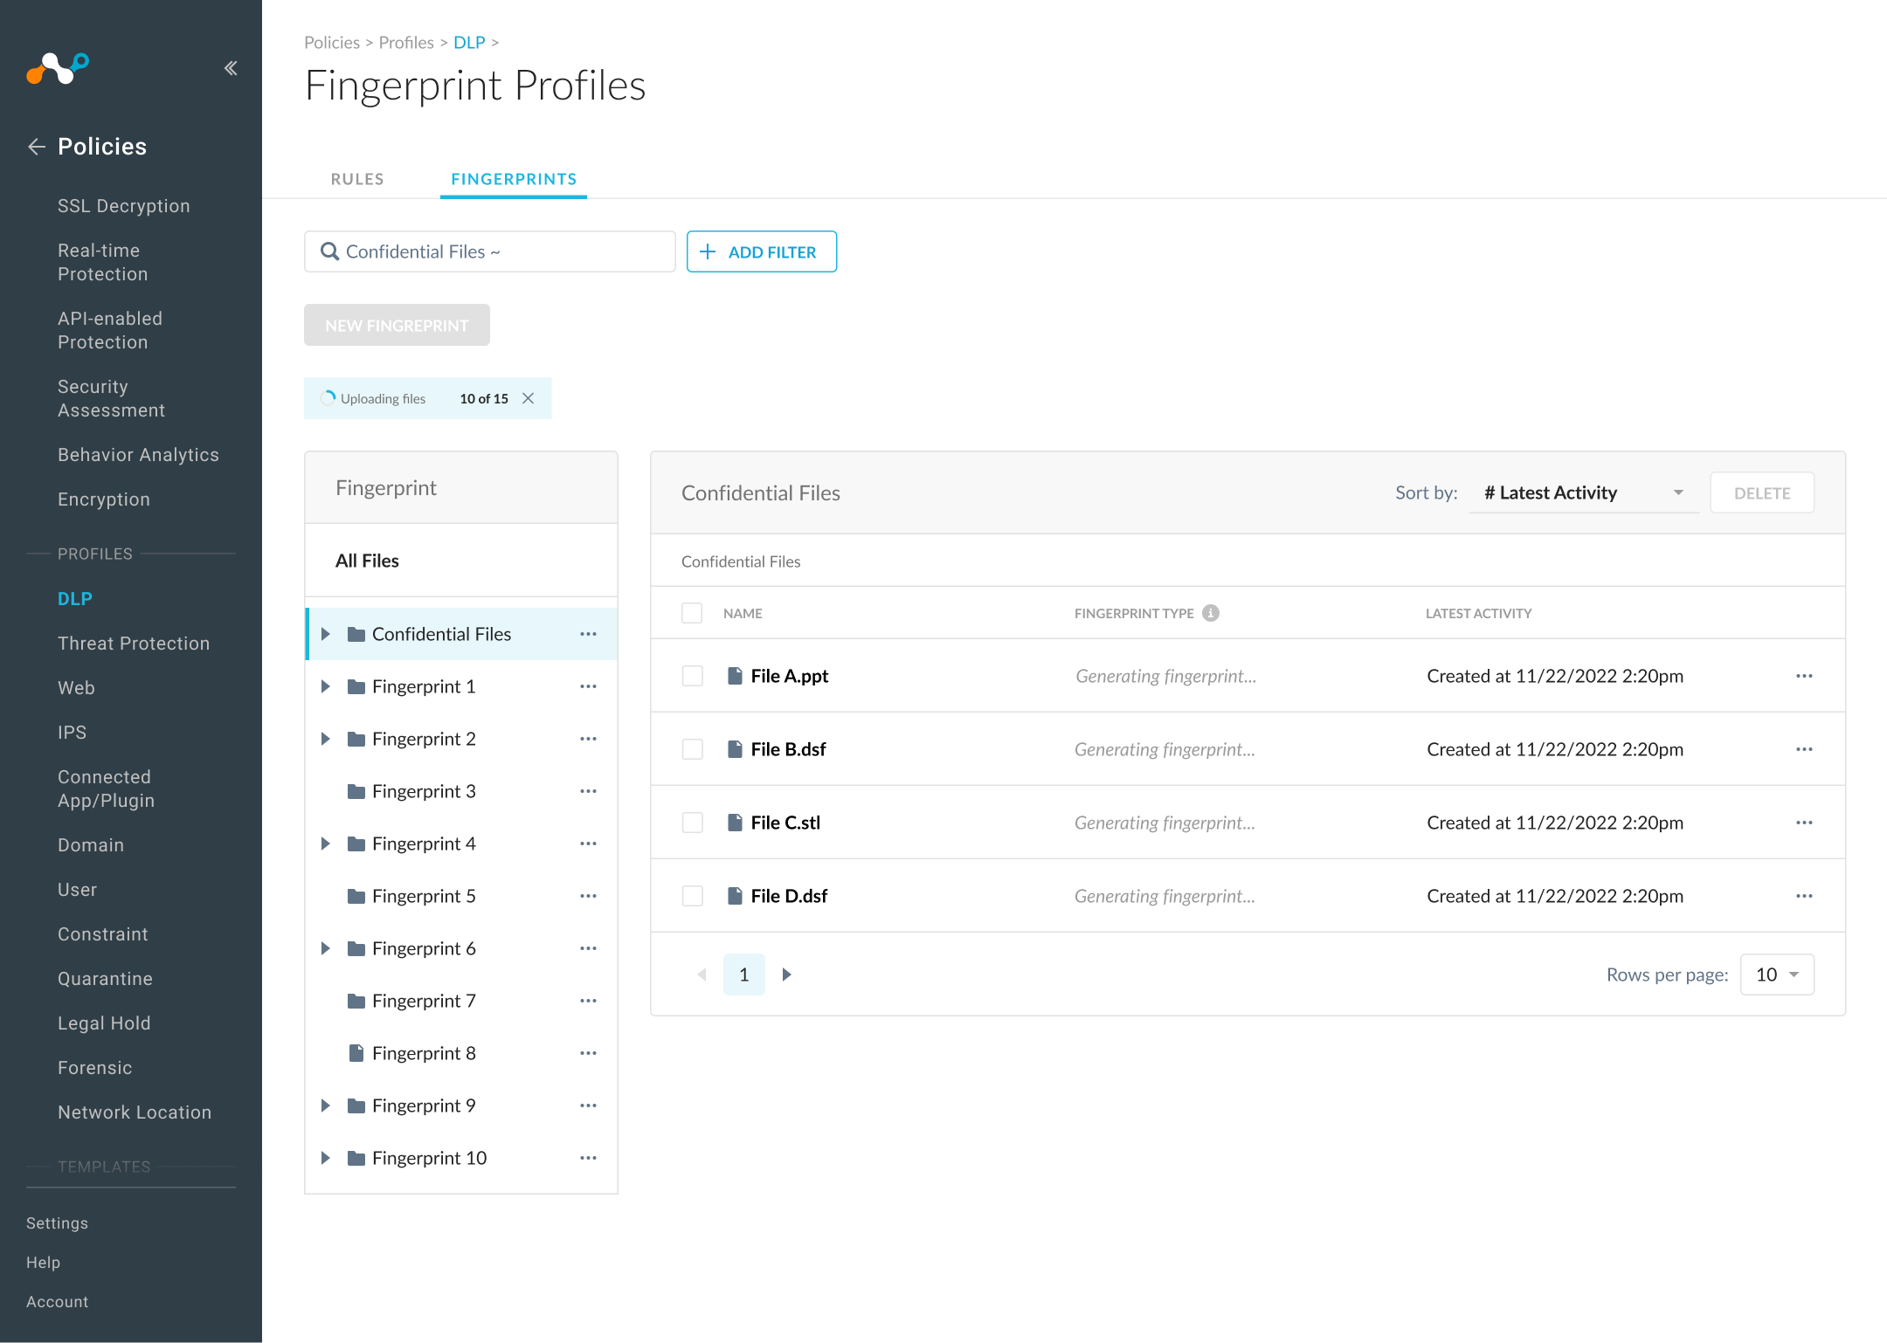Click the search magnifier in the filter field
This screenshot has height=1343, width=1887.
pyautogui.click(x=329, y=251)
